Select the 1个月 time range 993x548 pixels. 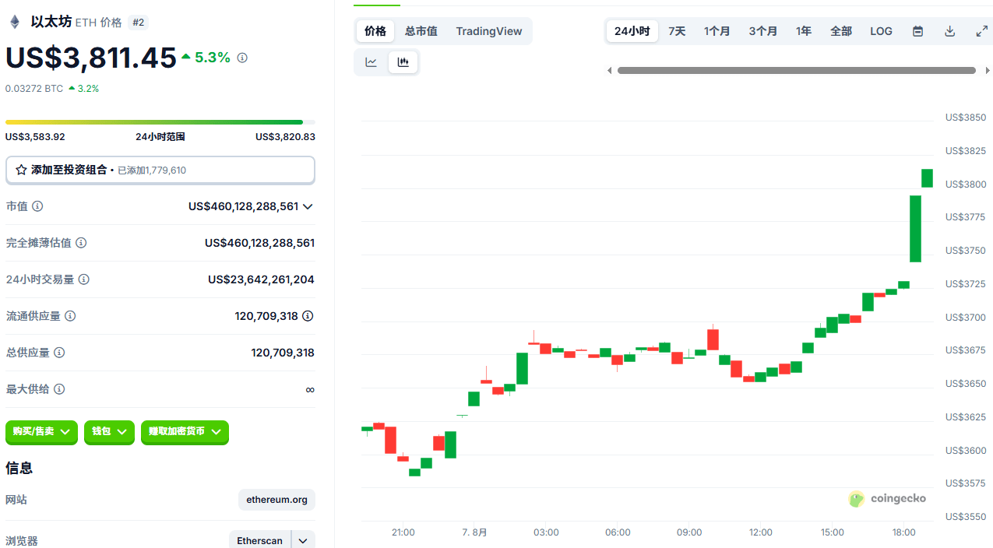coord(717,31)
